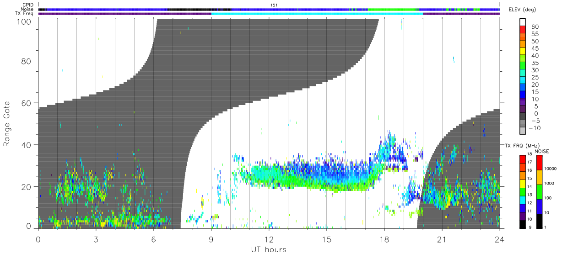The height and width of the screenshot is (259, 562).
Task: Click the cyan segment of TX Freq strip
Action: pyautogui.click(x=317, y=14)
